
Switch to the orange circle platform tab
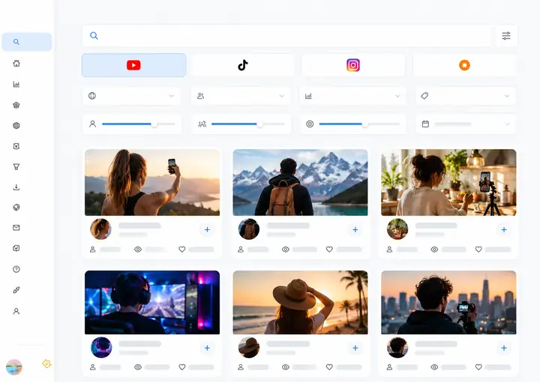pos(464,65)
